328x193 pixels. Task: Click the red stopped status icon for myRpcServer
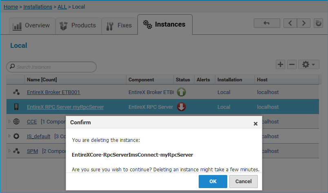point(182,107)
